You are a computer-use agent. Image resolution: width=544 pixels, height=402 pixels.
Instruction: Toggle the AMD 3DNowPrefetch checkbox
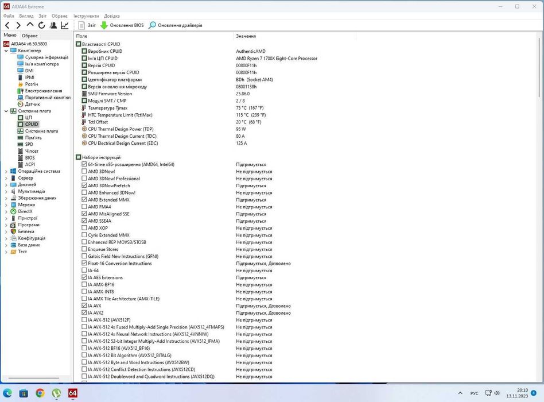(84, 185)
